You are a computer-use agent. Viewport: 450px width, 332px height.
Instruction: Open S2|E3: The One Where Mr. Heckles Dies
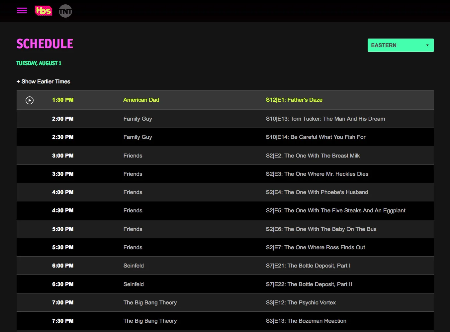click(317, 174)
